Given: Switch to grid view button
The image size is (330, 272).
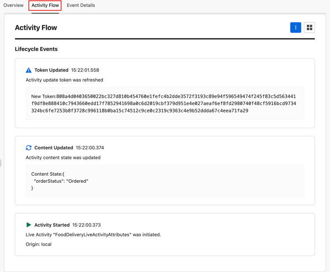Looking at the screenshot, I should click(x=309, y=28).
